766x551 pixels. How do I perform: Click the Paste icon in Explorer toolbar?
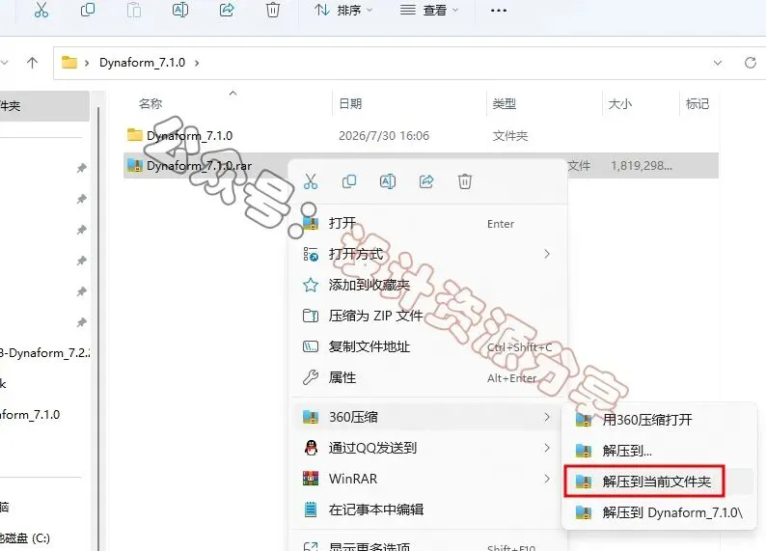[x=133, y=10]
